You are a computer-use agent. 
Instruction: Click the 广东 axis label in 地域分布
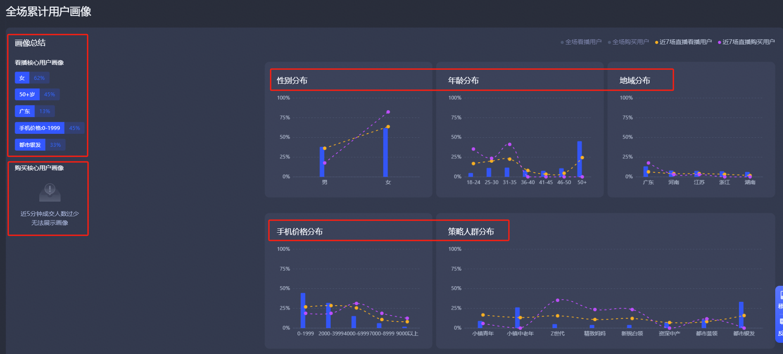pyautogui.click(x=648, y=182)
